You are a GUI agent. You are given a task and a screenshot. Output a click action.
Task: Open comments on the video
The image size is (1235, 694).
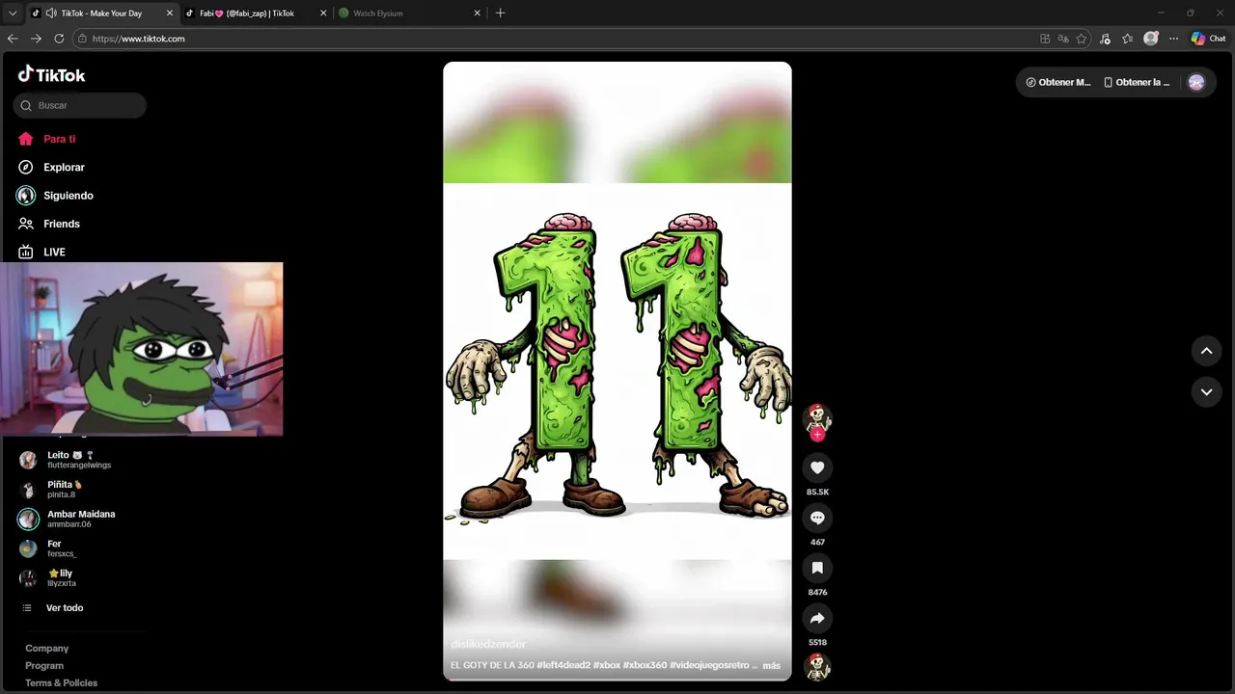coord(817,518)
